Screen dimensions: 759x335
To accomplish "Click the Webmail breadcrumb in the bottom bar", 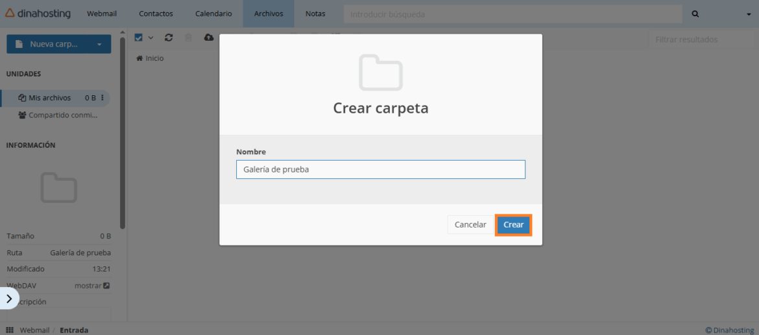I will pyautogui.click(x=34, y=330).
